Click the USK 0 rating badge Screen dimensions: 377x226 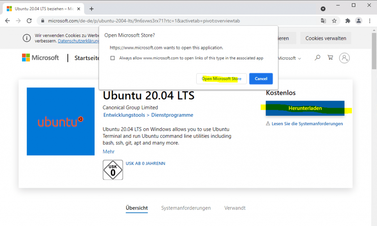pyautogui.click(x=113, y=170)
